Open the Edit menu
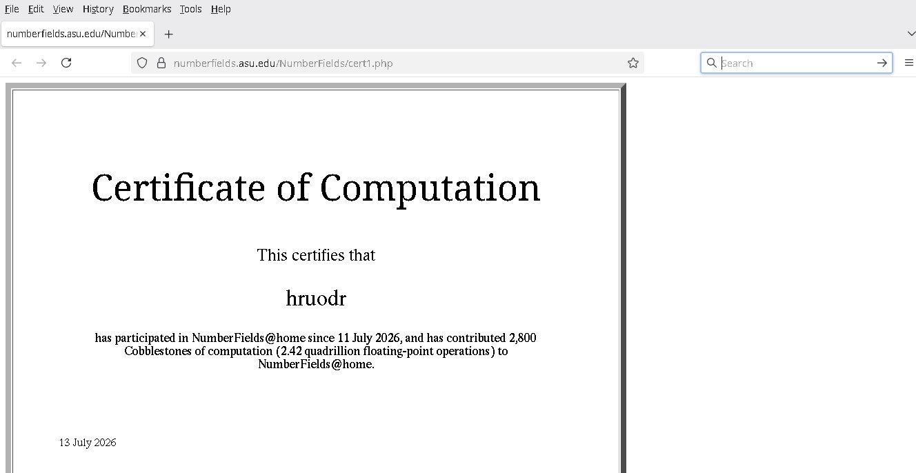 (x=36, y=9)
